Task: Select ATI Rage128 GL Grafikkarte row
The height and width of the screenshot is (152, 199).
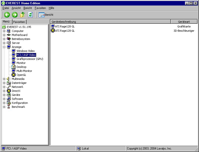Action: (124, 26)
